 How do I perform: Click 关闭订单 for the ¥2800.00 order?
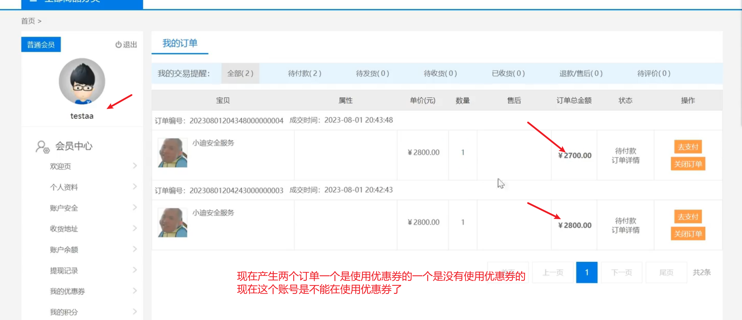click(x=688, y=234)
